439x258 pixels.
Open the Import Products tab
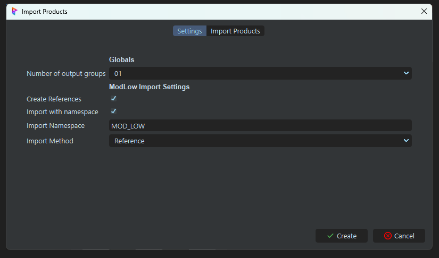click(x=235, y=31)
